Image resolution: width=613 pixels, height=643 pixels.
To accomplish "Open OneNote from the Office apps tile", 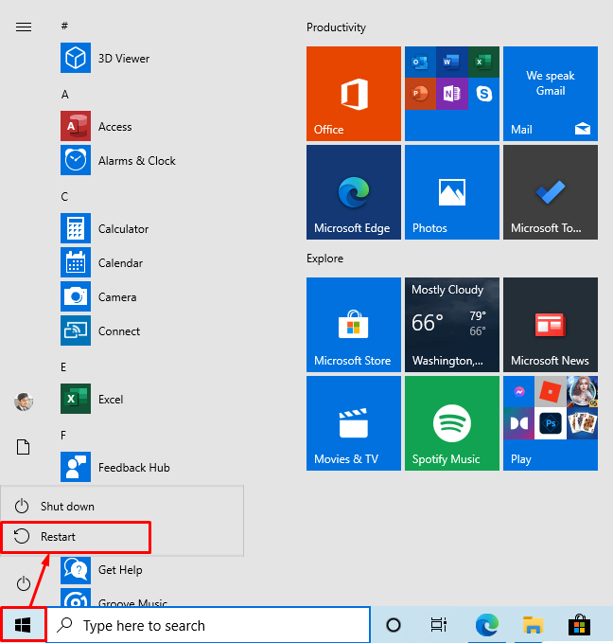I will click(452, 94).
